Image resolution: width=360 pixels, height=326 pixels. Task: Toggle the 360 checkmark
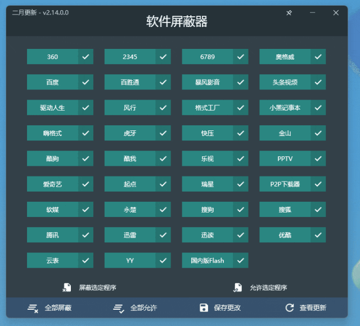85,57
